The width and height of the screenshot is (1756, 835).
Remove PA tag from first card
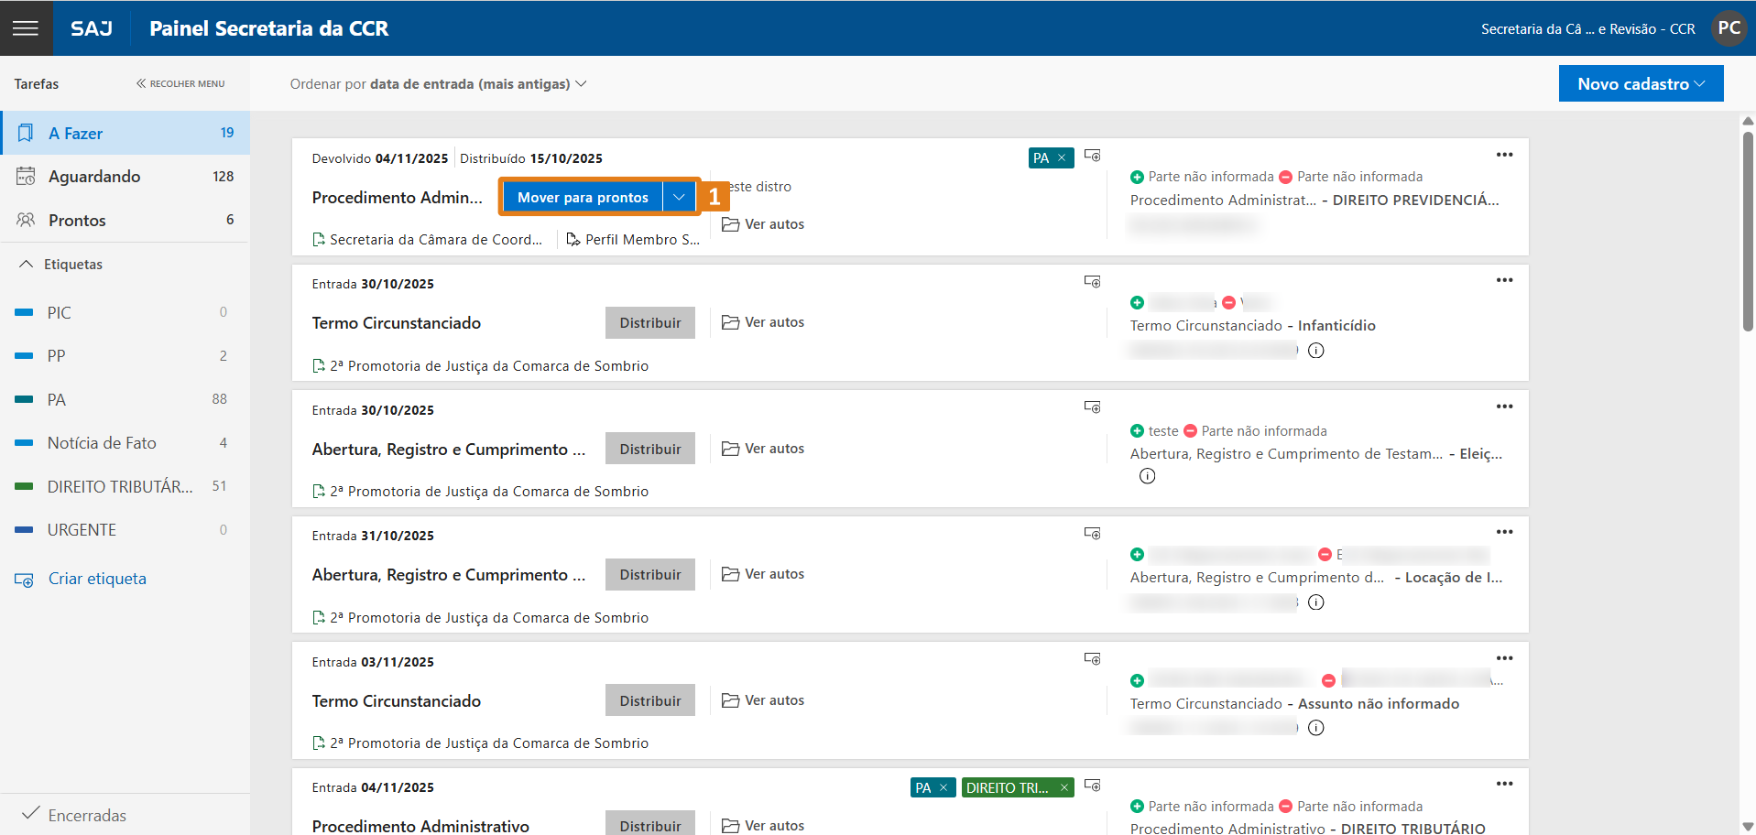[1062, 158]
